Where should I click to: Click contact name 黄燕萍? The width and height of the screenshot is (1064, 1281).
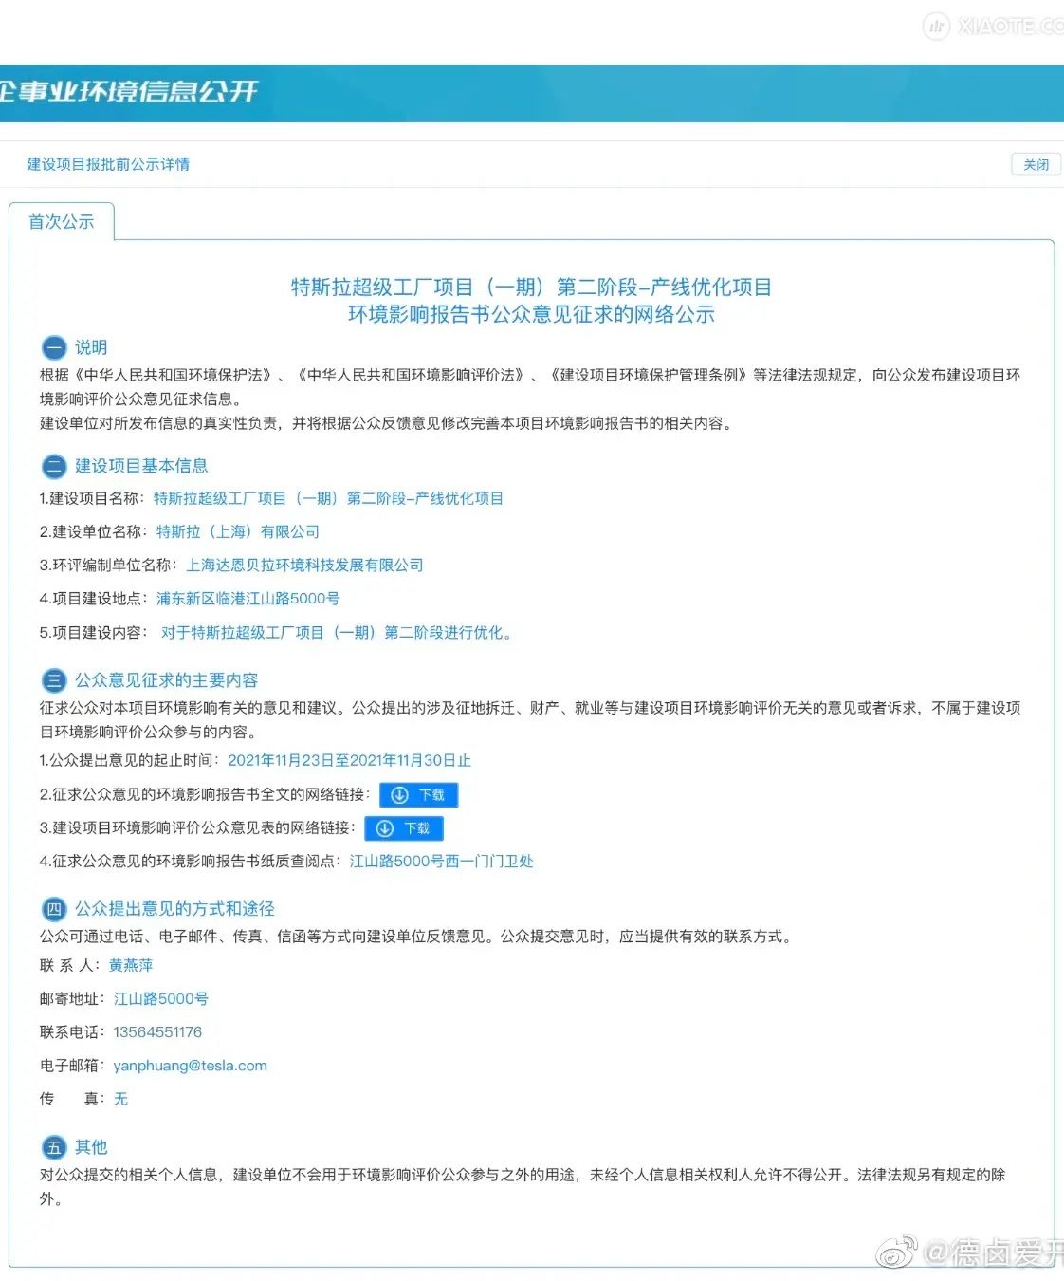(x=131, y=965)
